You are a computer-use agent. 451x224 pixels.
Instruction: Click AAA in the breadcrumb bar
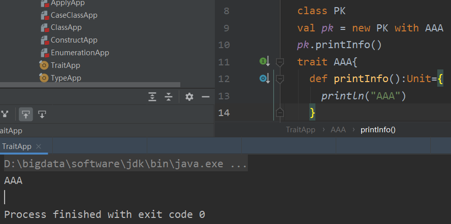338,130
